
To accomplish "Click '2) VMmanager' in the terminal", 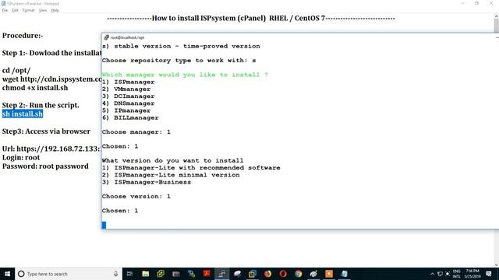I will (x=126, y=89).
